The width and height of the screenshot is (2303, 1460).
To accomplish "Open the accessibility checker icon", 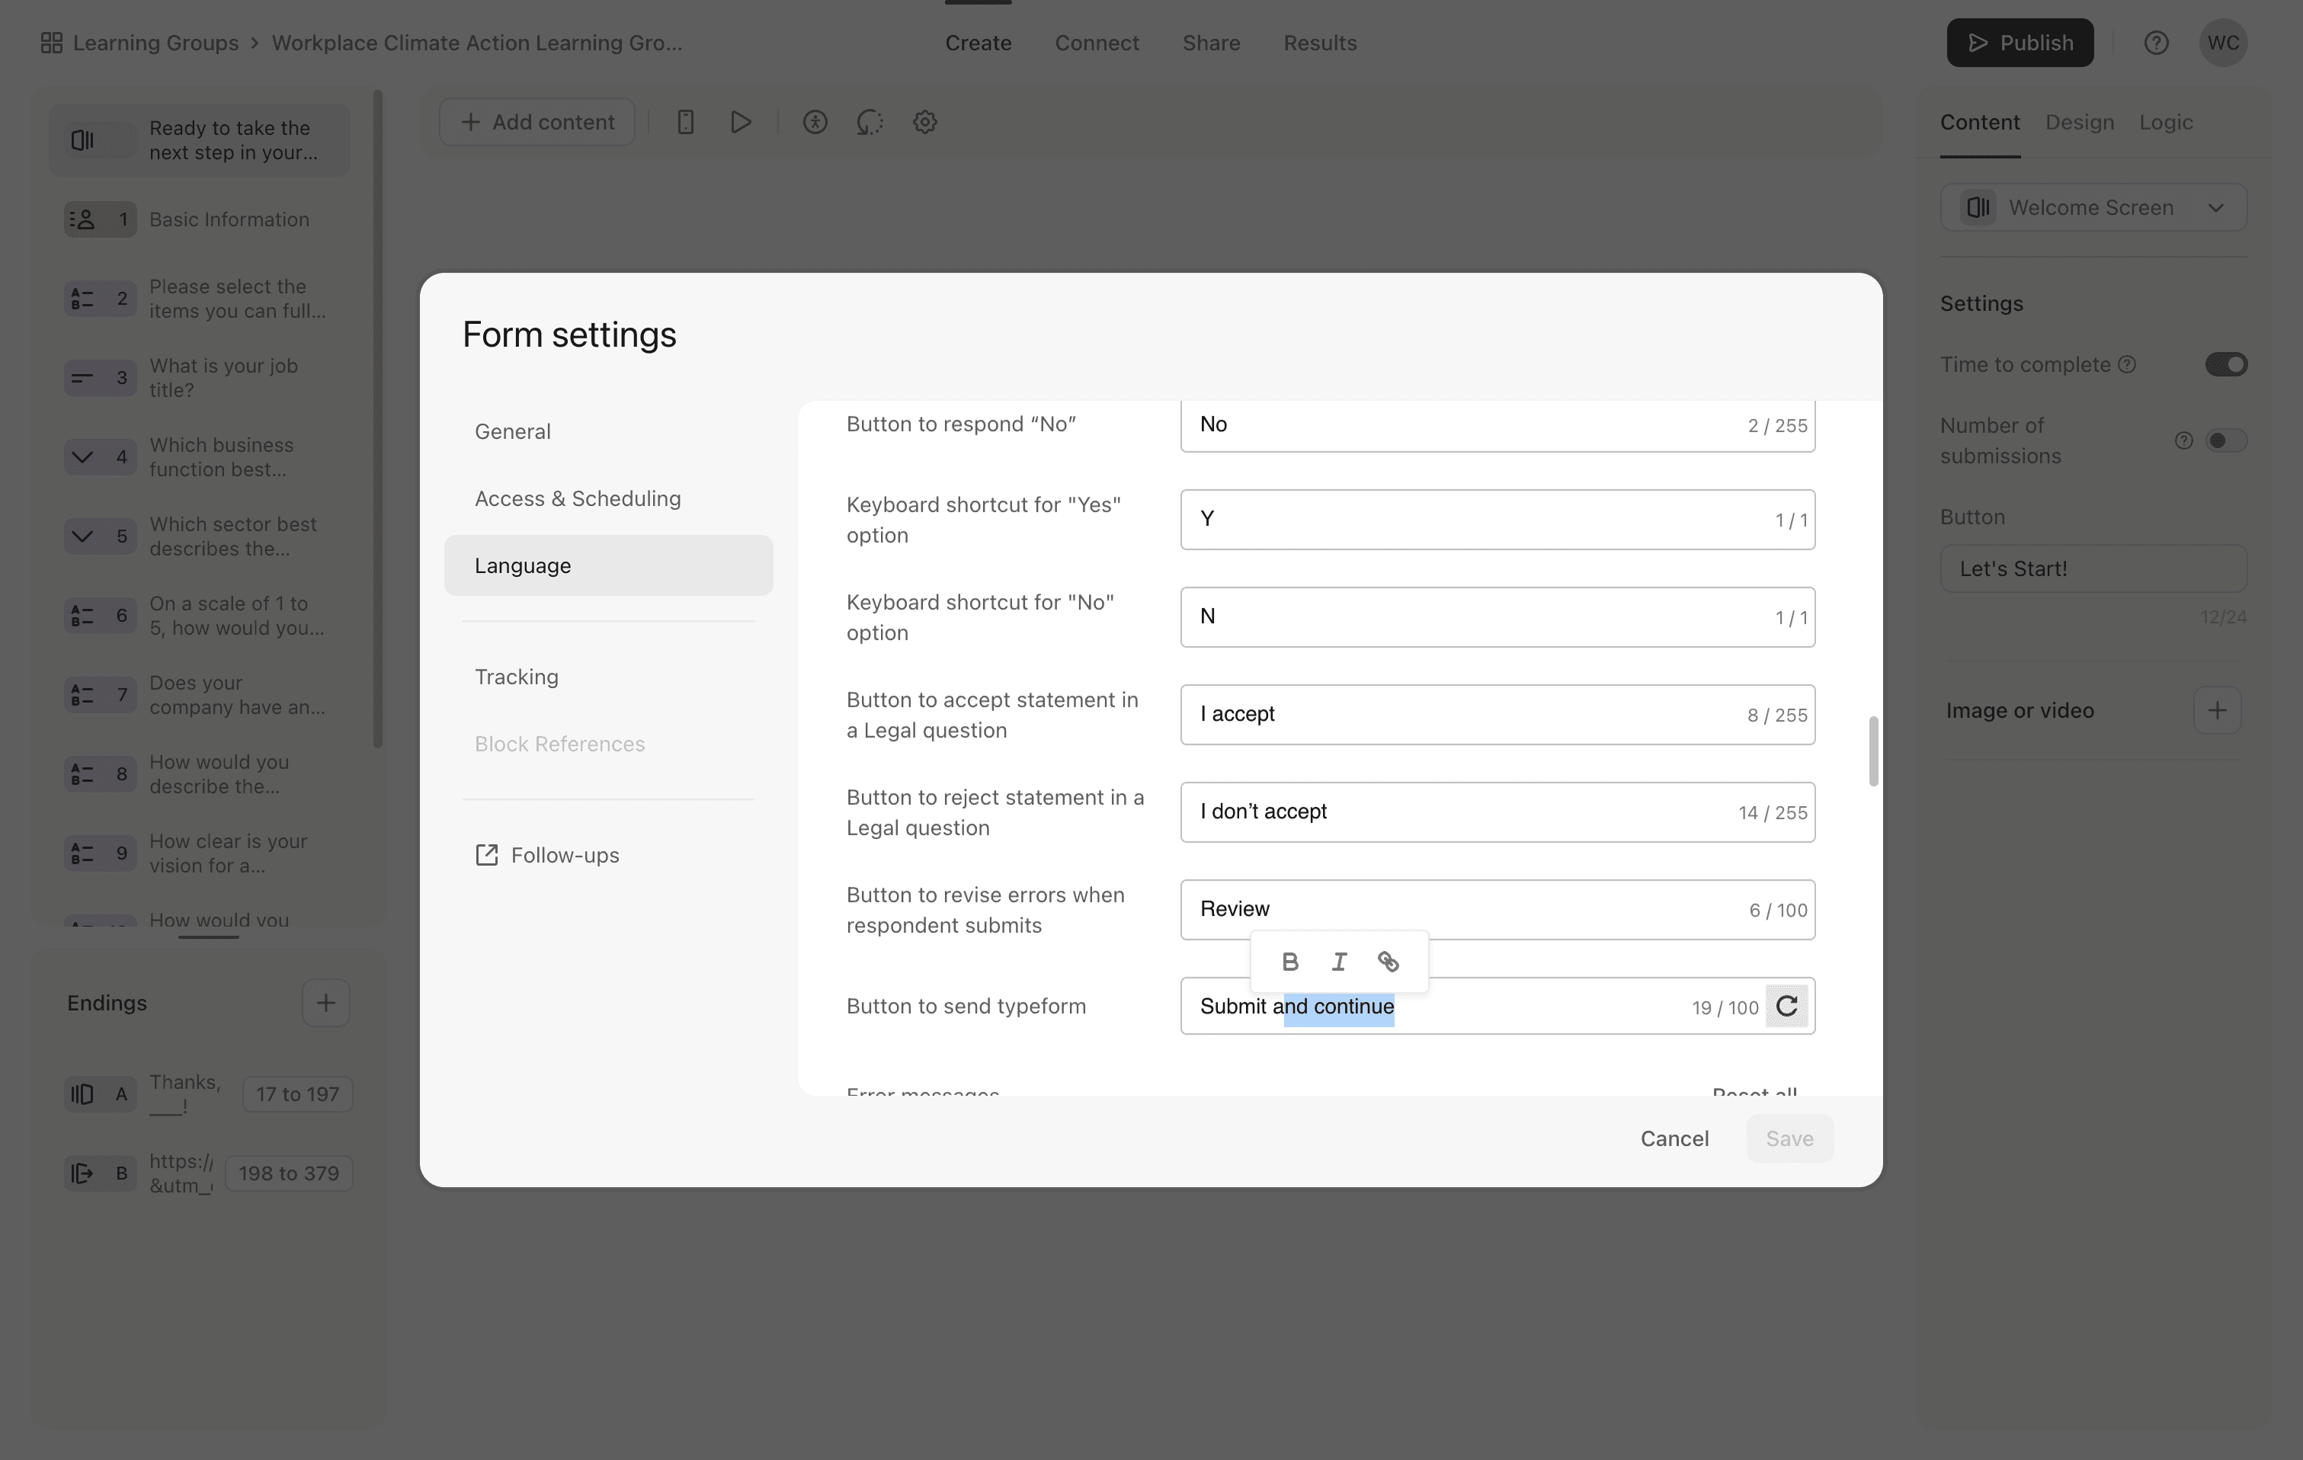I will tap(814, 121).
